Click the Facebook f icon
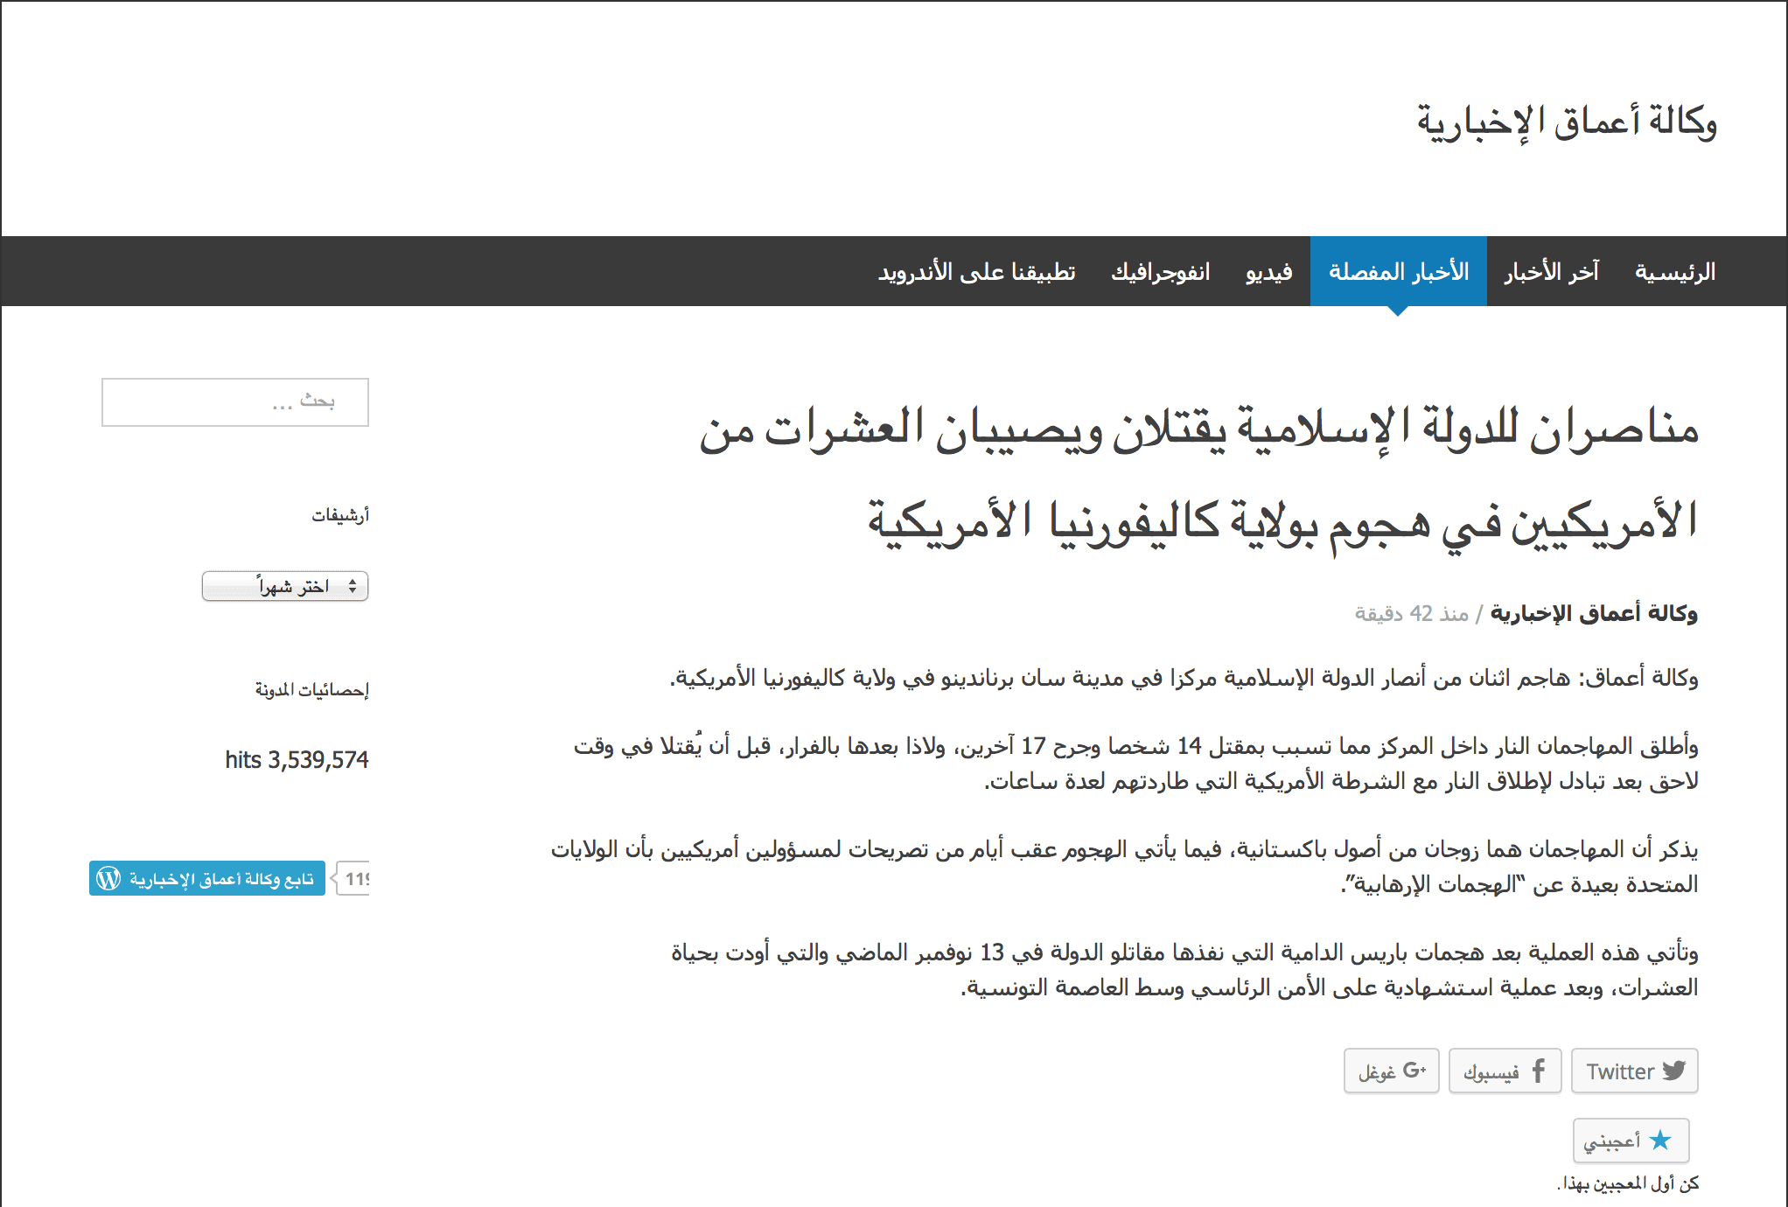Viewport: 1788px width, 1207px height. pyautogui.click(x=1539, y=1071)
